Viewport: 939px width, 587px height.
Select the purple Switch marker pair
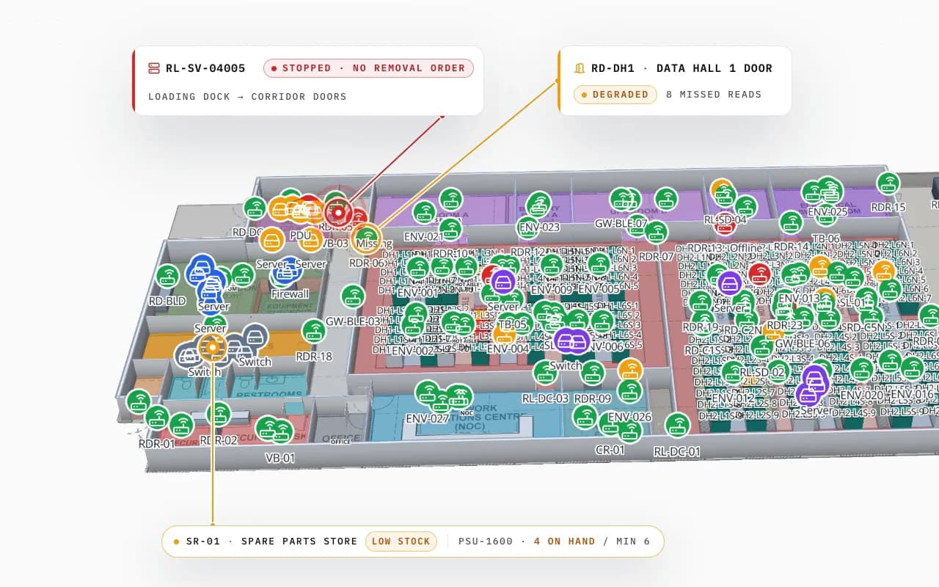pyautogui.click(x=571, y=340)
